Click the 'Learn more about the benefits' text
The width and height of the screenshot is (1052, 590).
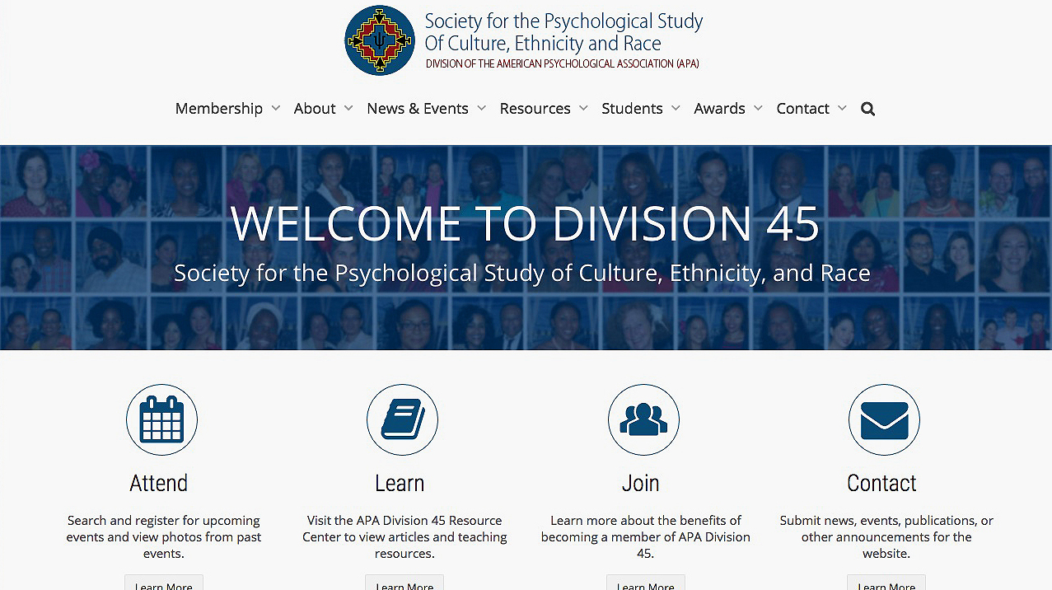coord(646,536)
